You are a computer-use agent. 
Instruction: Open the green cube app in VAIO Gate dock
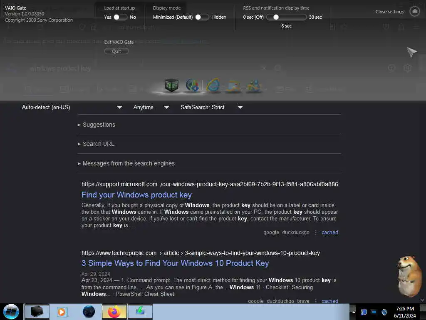coord(171,85)
